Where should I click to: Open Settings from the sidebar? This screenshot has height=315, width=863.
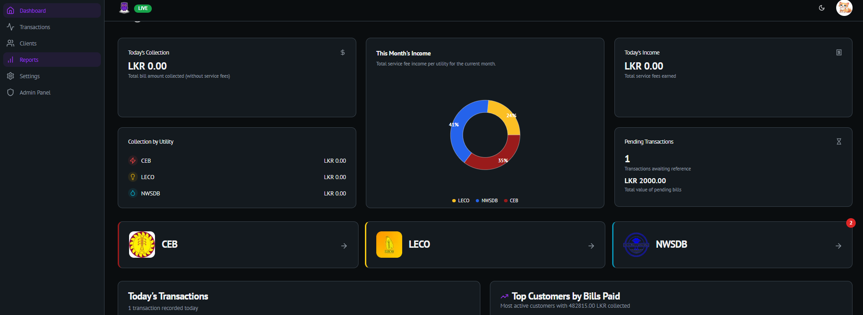pos(52,76)
